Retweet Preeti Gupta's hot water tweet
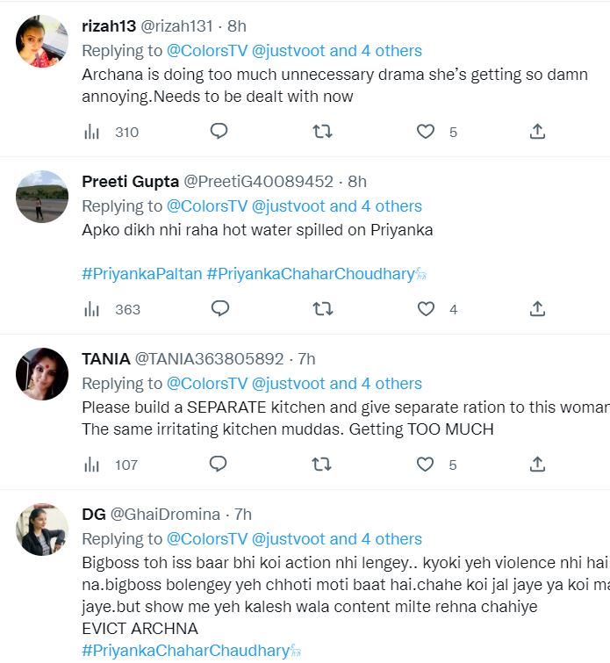 [x=322, y=309]
